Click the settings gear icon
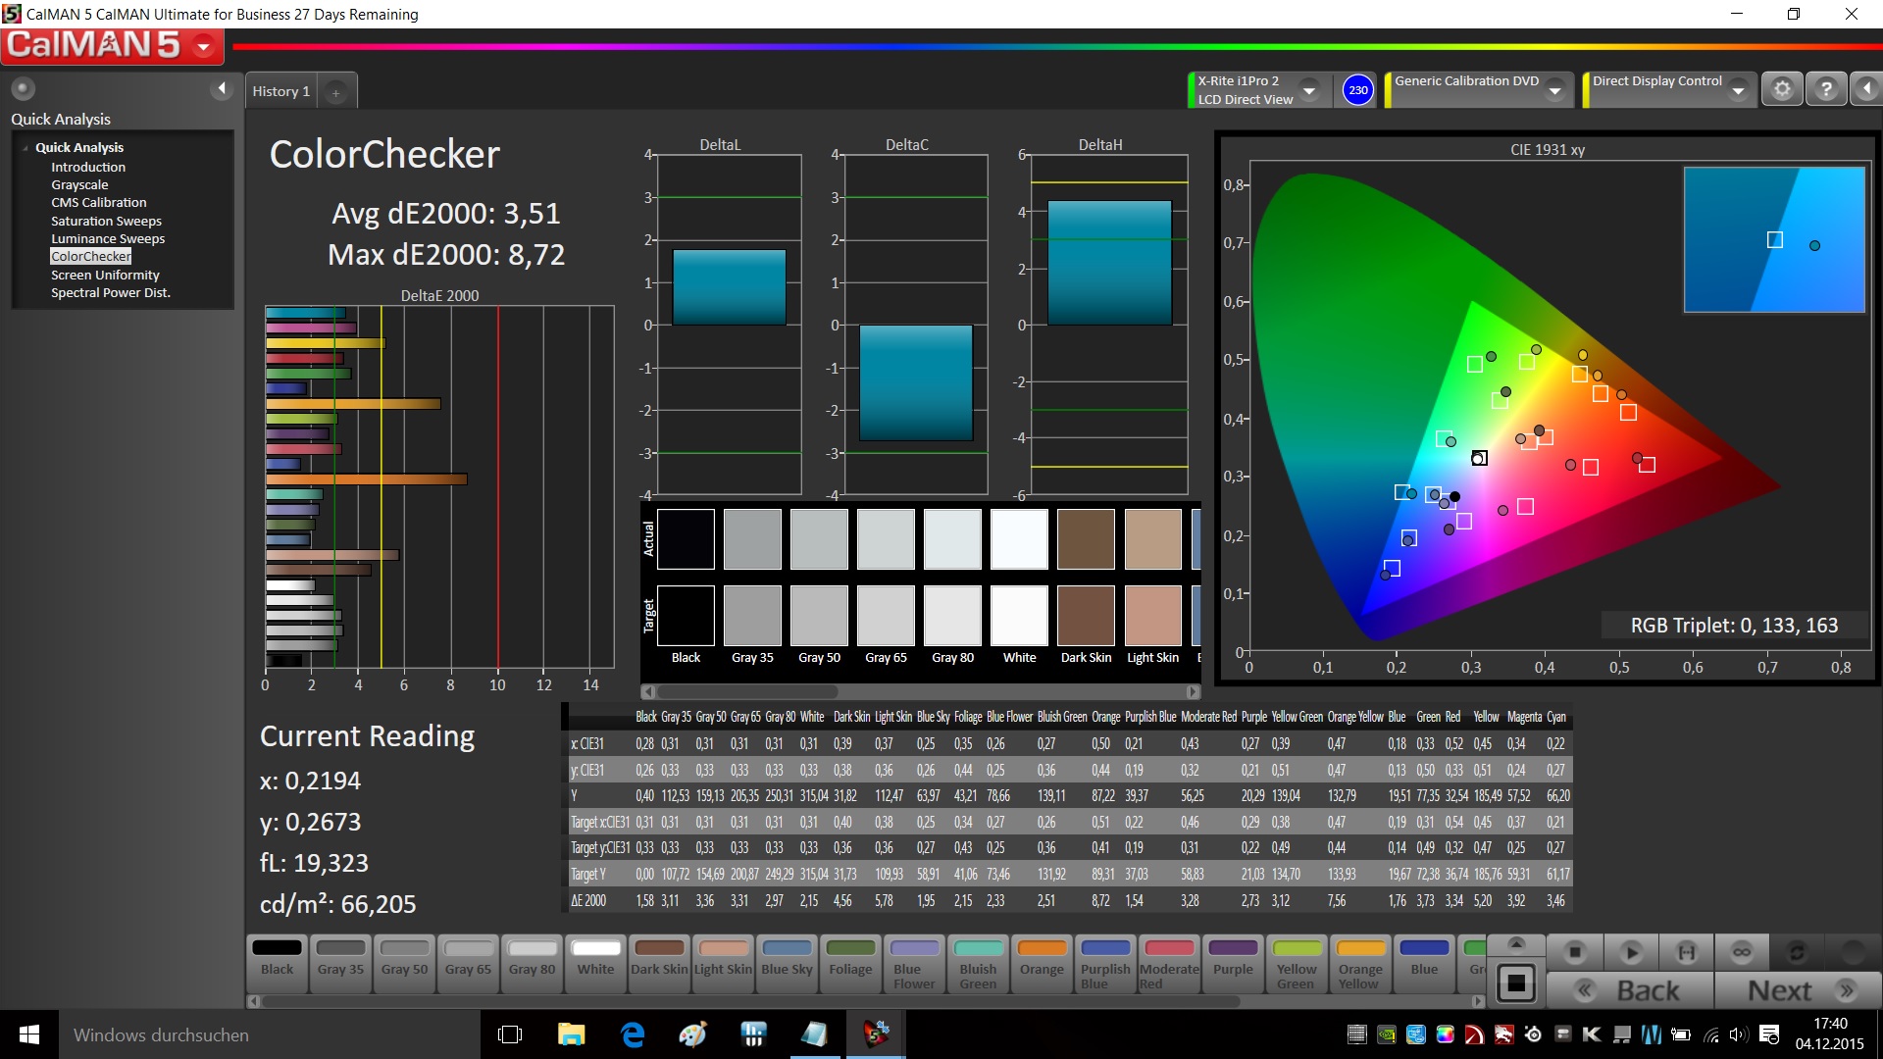The image size is (1883, 1059). click(1782, 89)
